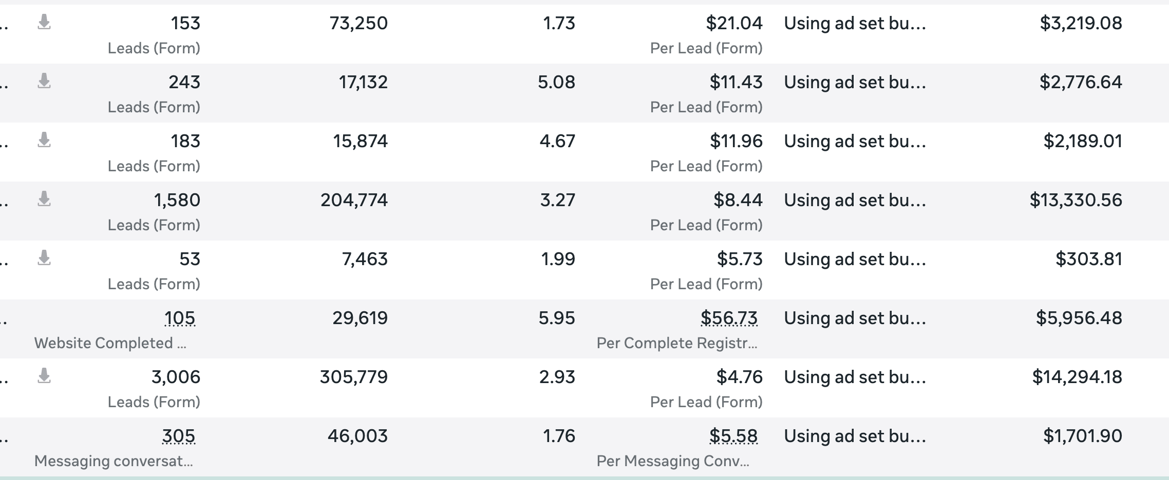Viewport: 1169px width, 480px height.
Task: Click the underlined $5.58 cost per result
Action: pos(733,436)
